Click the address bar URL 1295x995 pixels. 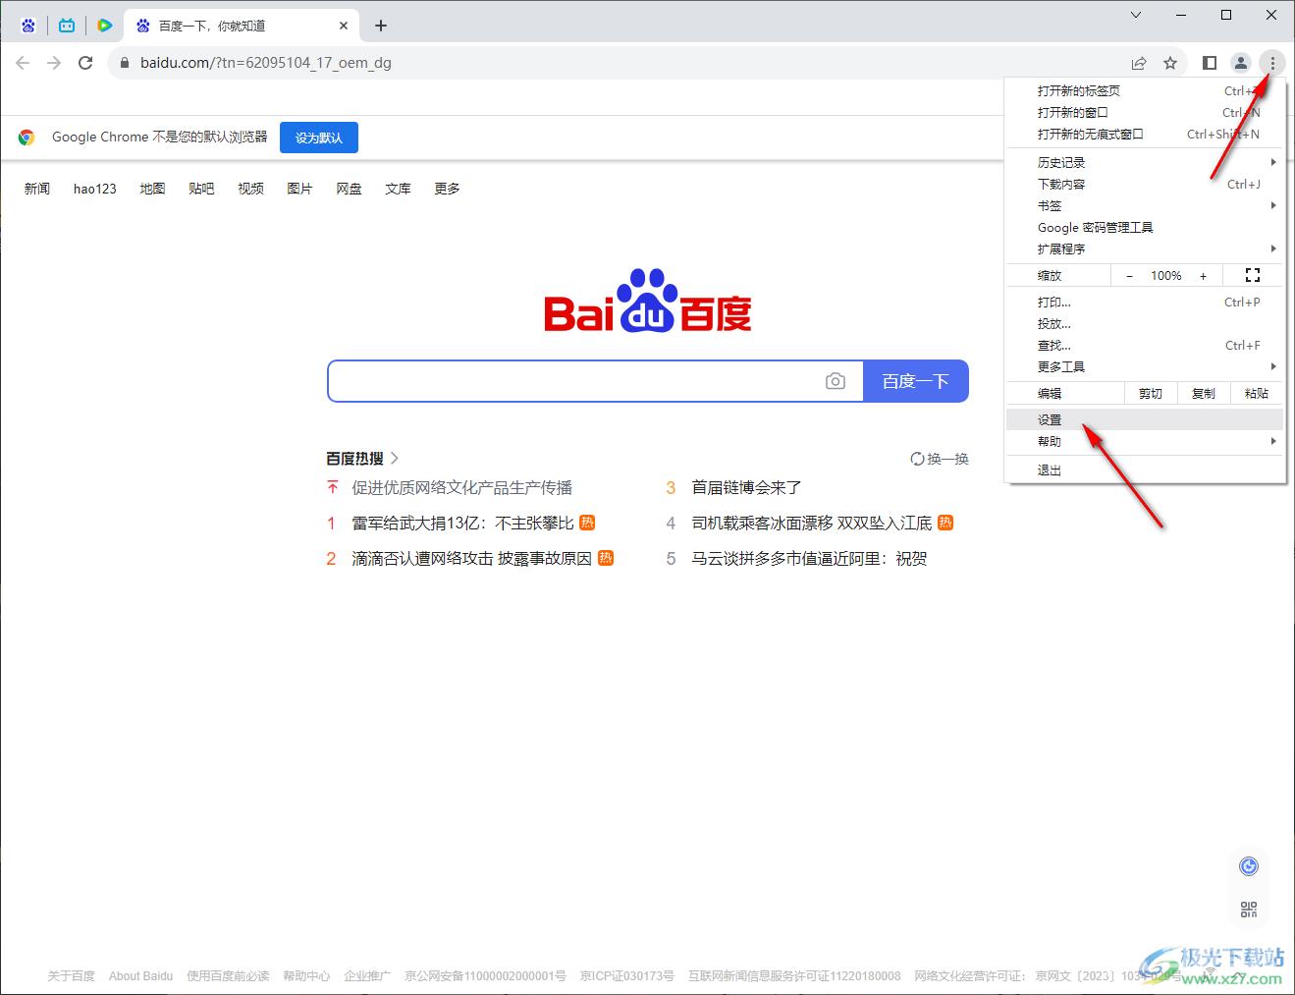click(266, 63)
